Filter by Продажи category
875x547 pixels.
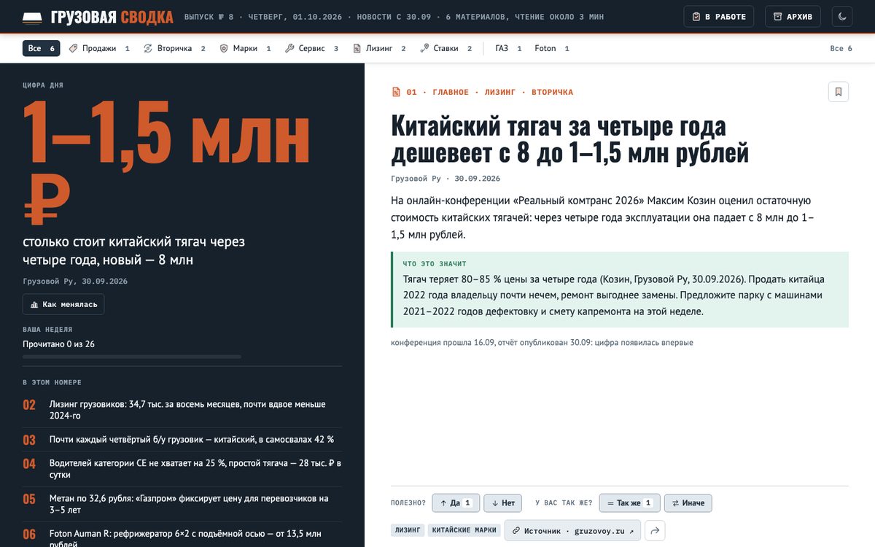(x=99, y=48)
